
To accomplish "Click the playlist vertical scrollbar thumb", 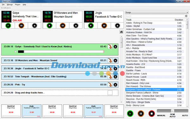I will pos(121,43).
